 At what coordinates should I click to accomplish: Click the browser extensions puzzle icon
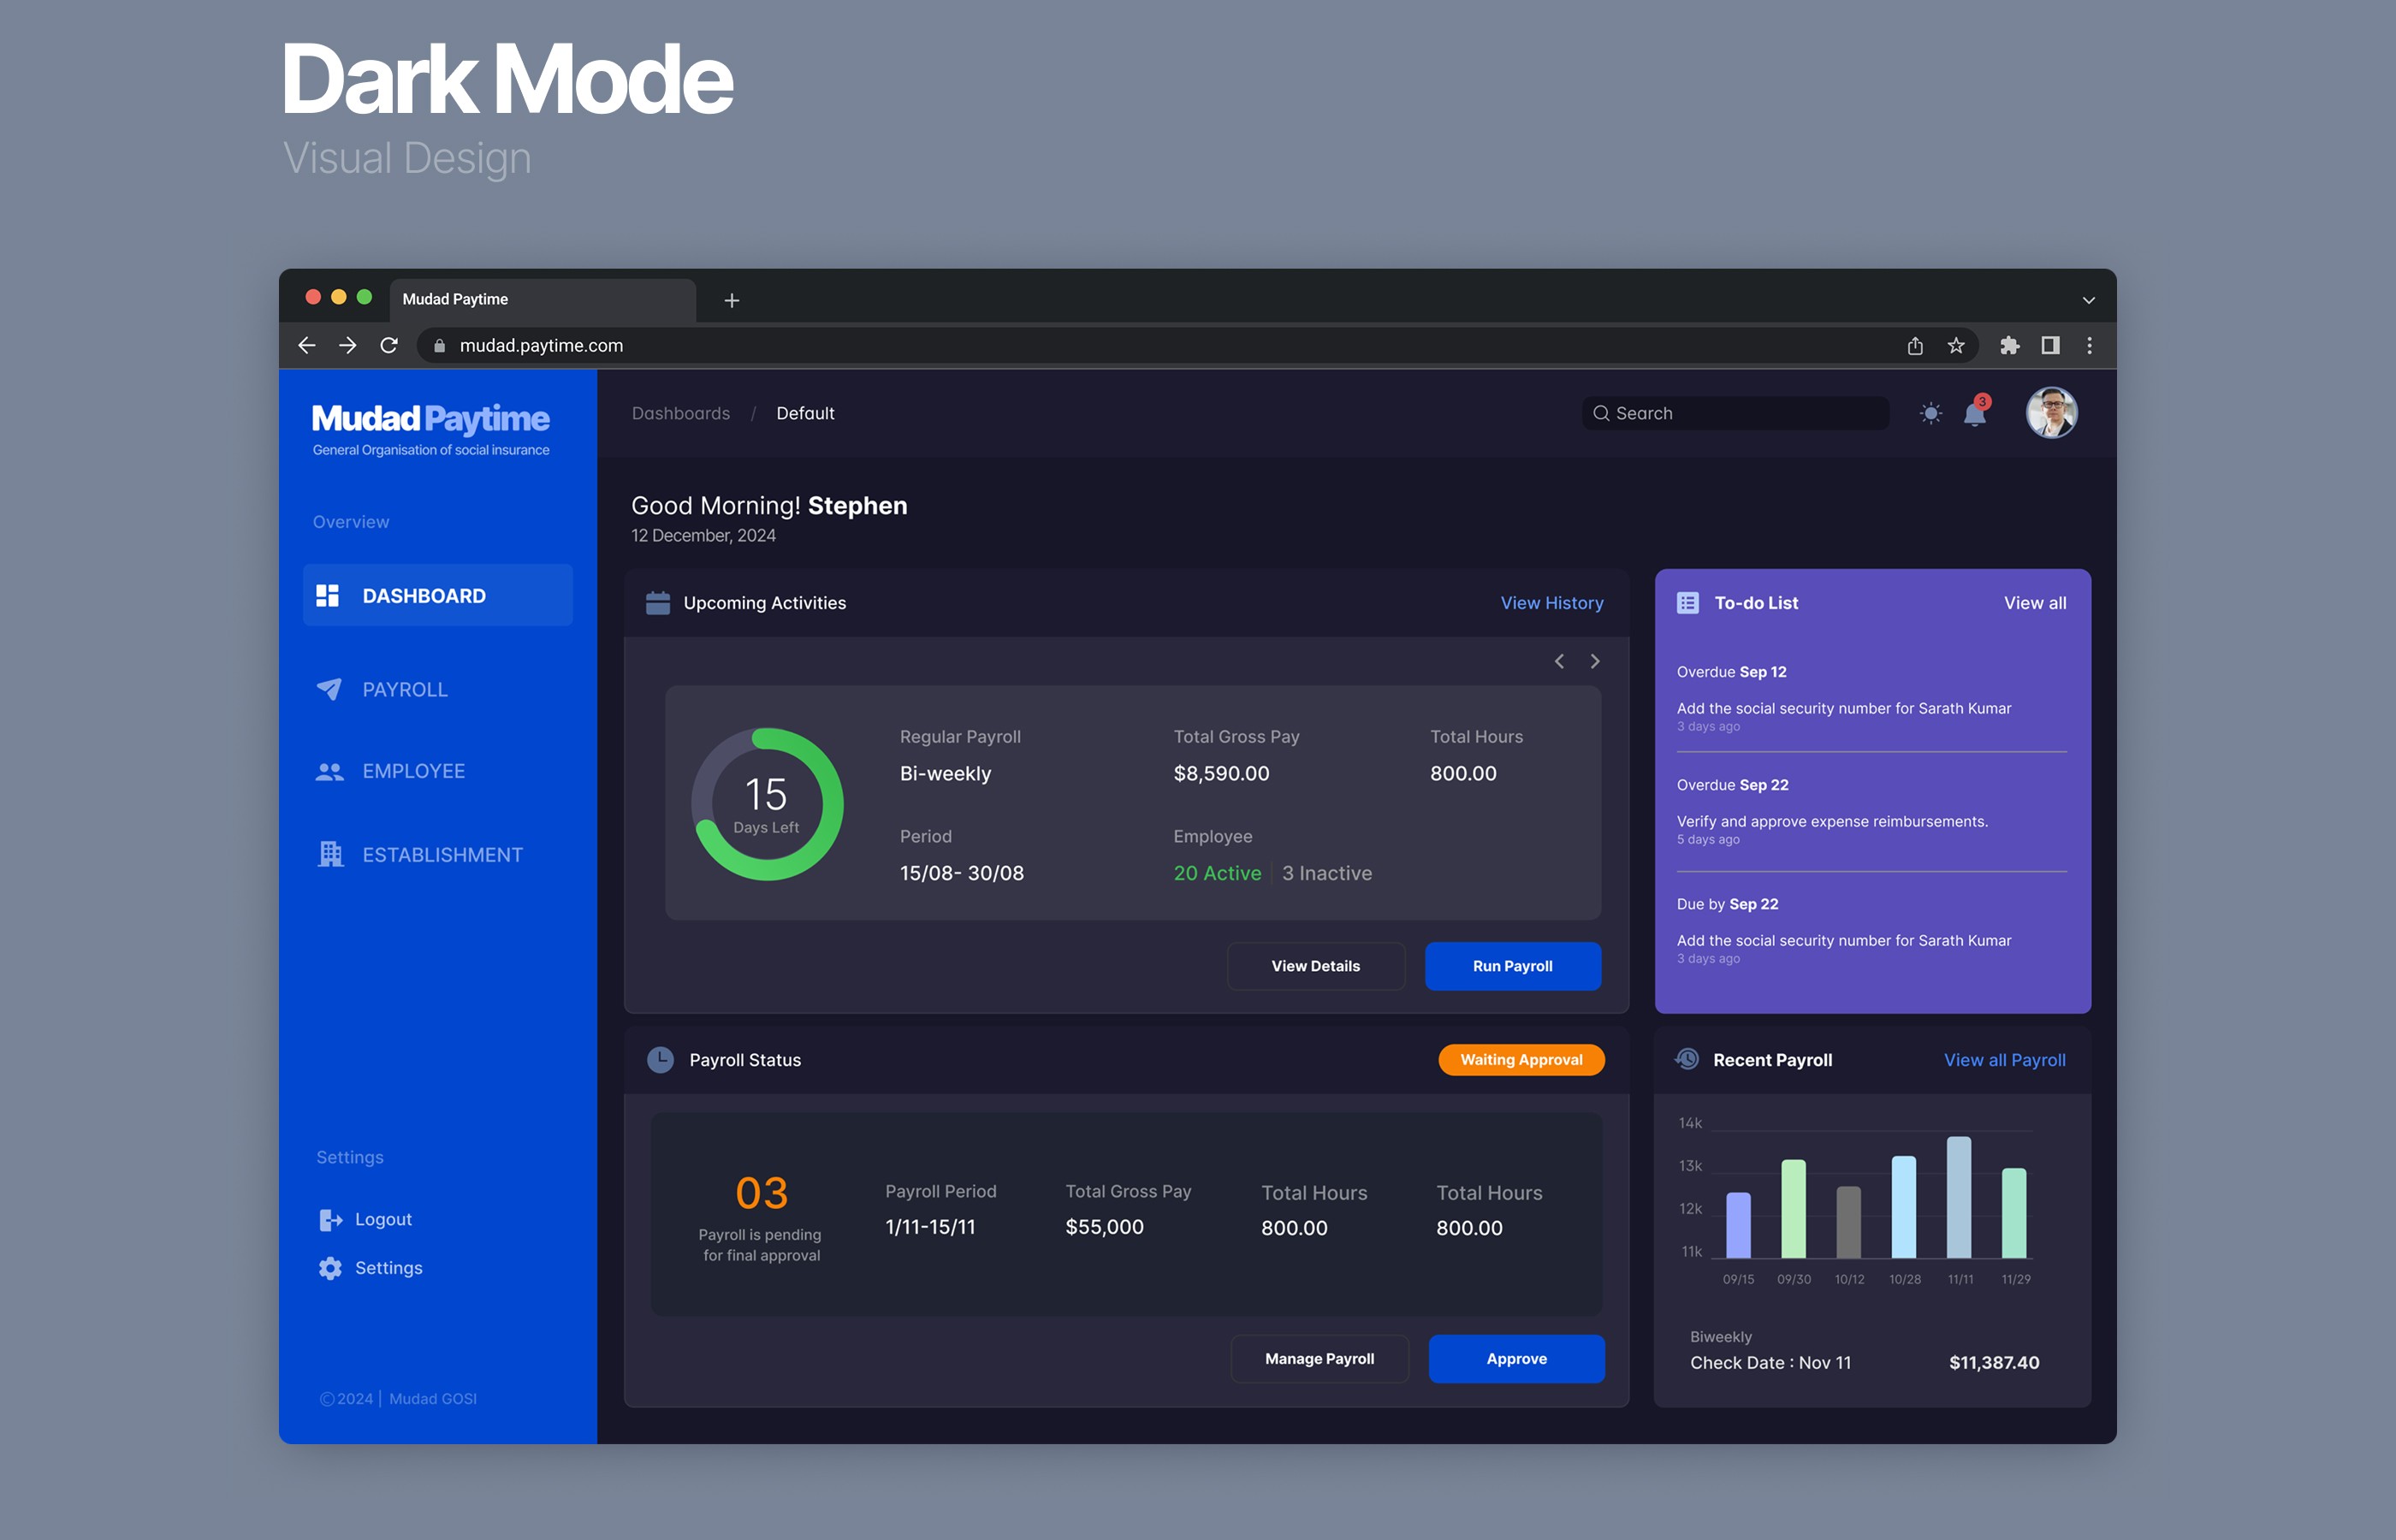(2009, 346)
